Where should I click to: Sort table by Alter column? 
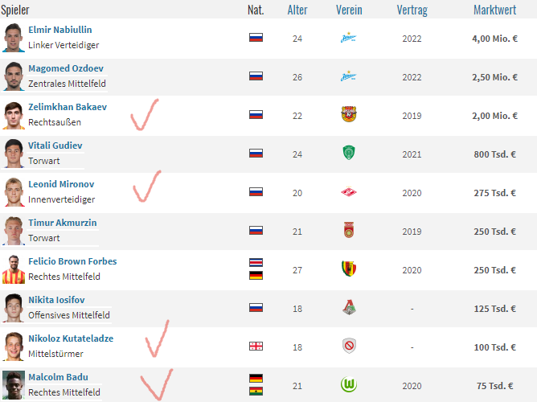(x=297, y=10)
